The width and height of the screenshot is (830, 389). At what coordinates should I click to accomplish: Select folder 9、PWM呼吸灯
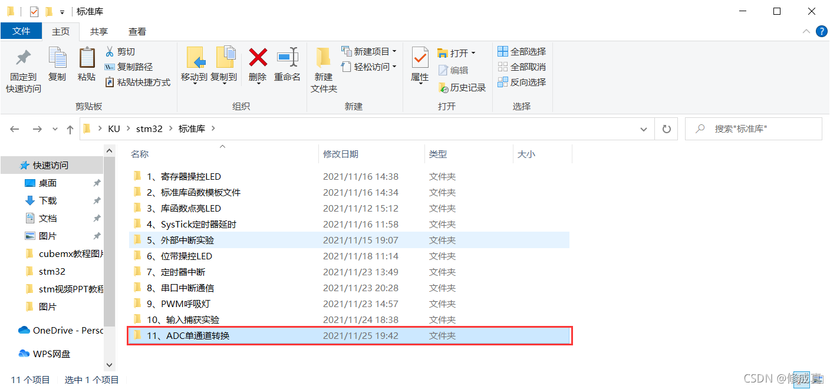click(x=350, y=304)
